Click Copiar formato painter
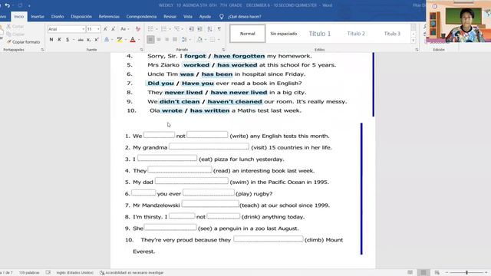 24,41
